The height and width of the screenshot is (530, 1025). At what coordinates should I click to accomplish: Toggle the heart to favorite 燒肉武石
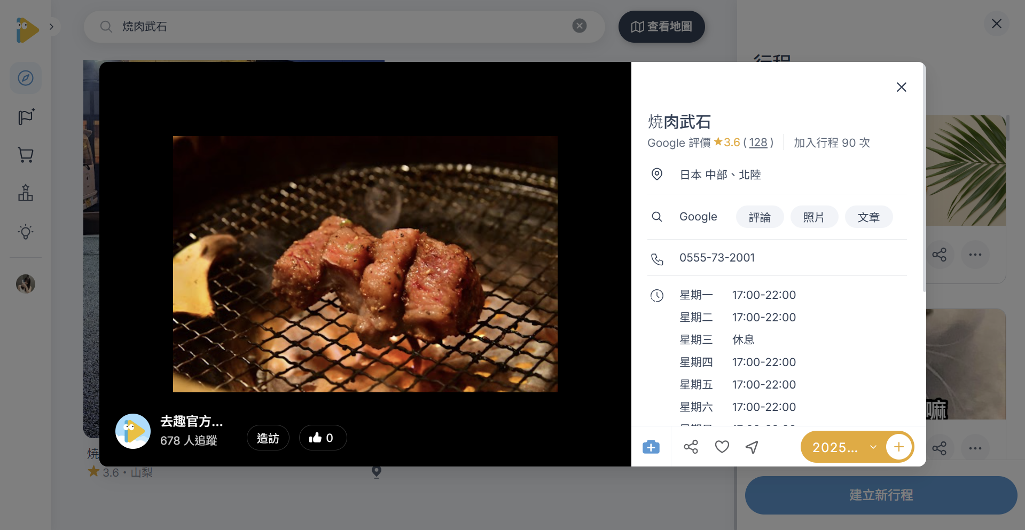[x=722, y=447]
